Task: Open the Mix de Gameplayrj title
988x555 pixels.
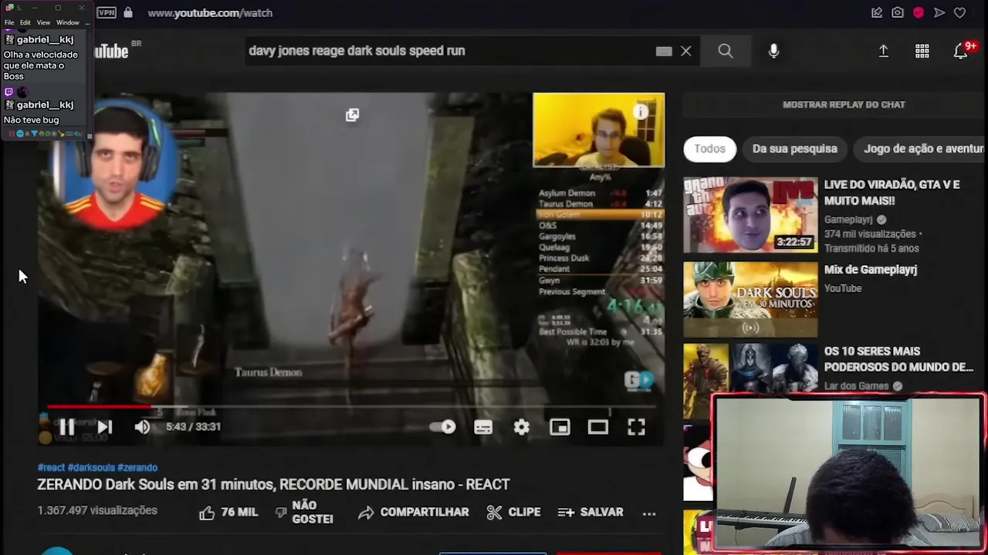Action: click(870, 270)
